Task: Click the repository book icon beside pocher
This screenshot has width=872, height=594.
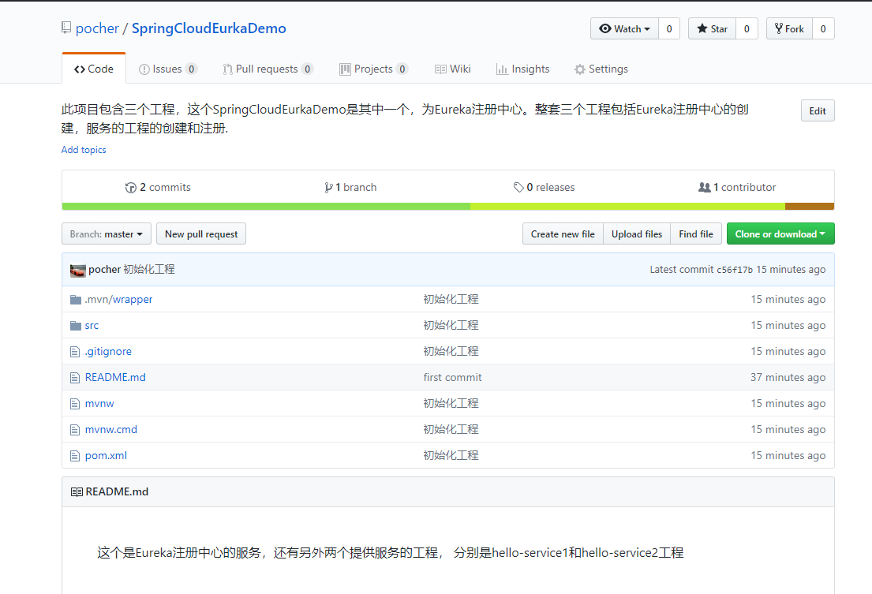Action: click(x=66, y=28)
